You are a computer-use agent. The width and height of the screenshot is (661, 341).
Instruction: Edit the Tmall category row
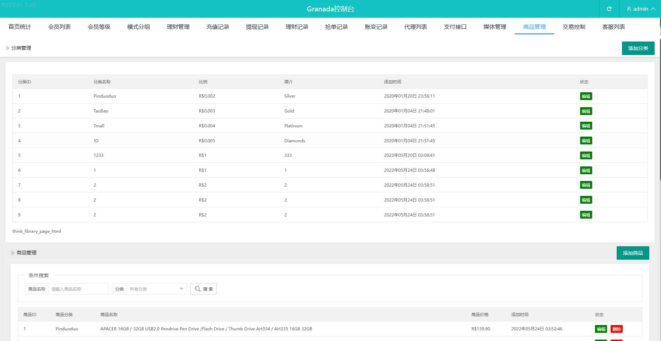pyautogui.click(x=586, y=126)
